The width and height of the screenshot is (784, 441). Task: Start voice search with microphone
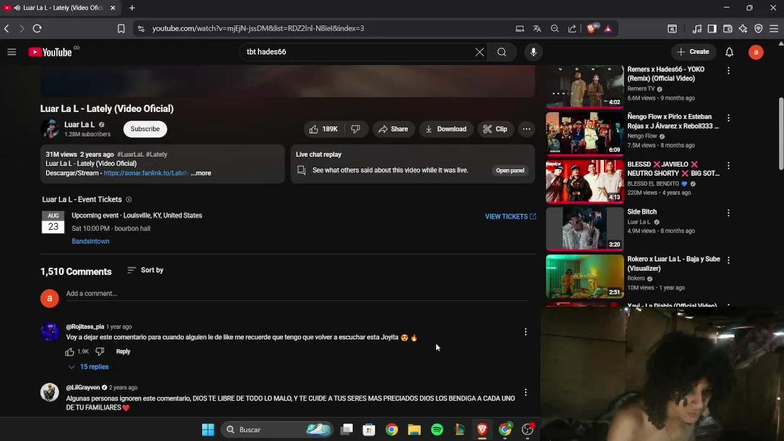pyautogui.click(x=533, y=52)
